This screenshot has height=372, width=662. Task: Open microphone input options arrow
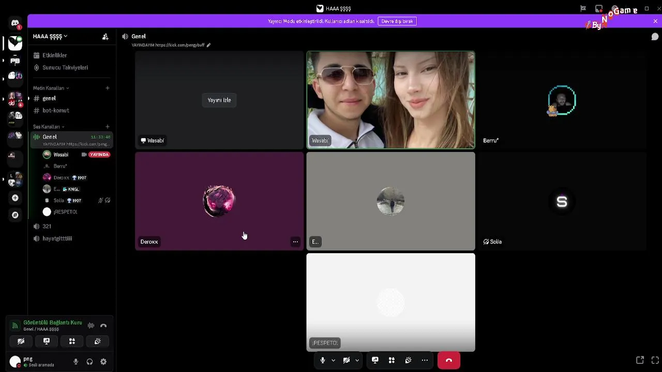[x=333, y=361]
